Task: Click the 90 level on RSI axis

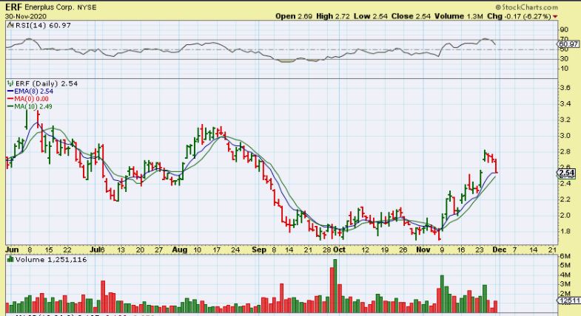Action: click(564, 30)
